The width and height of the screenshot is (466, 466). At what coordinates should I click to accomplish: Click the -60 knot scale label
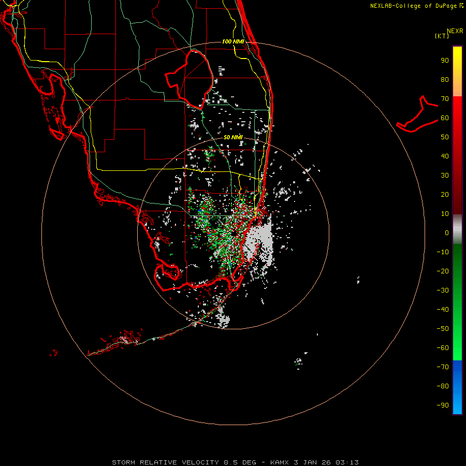443,348
